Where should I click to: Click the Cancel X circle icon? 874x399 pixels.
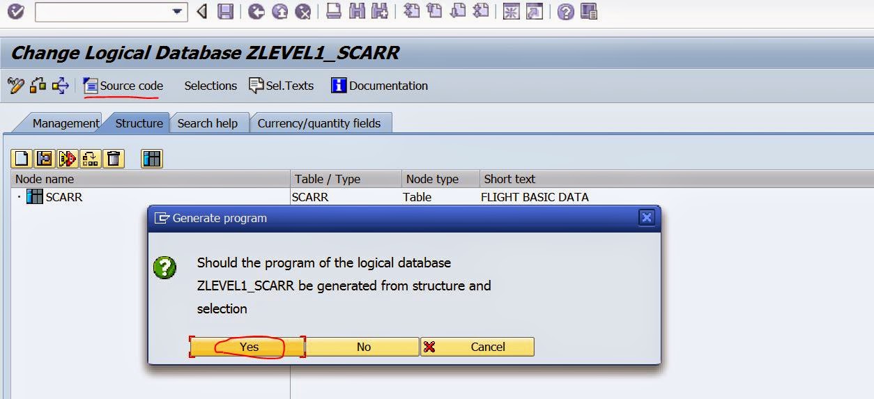(302, 12)
